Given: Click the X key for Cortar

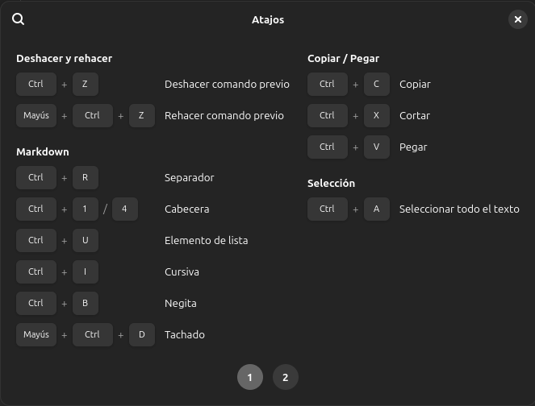Looking at the screenshot, I should [376, 116].
